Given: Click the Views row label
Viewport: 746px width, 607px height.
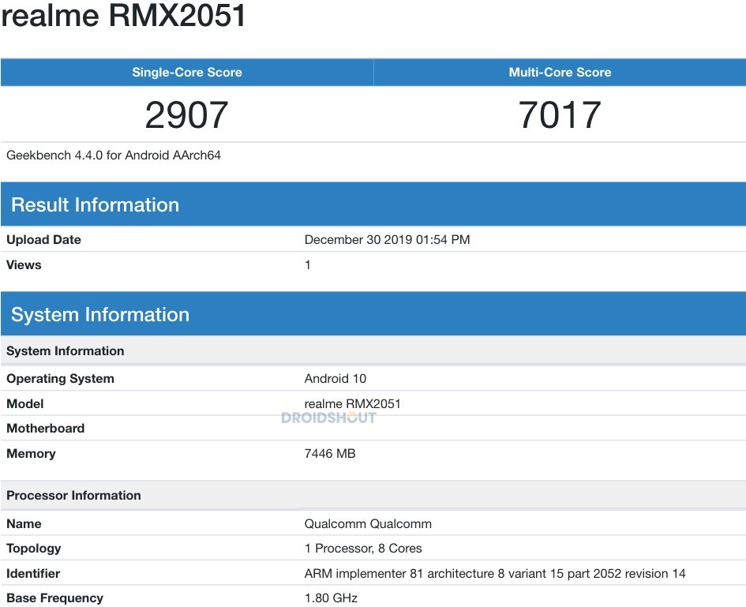Looking at the screenshot, I should 24,265.
